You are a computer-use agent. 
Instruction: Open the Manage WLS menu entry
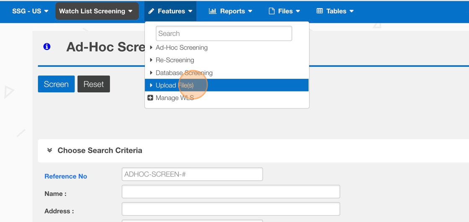point(175,98)
